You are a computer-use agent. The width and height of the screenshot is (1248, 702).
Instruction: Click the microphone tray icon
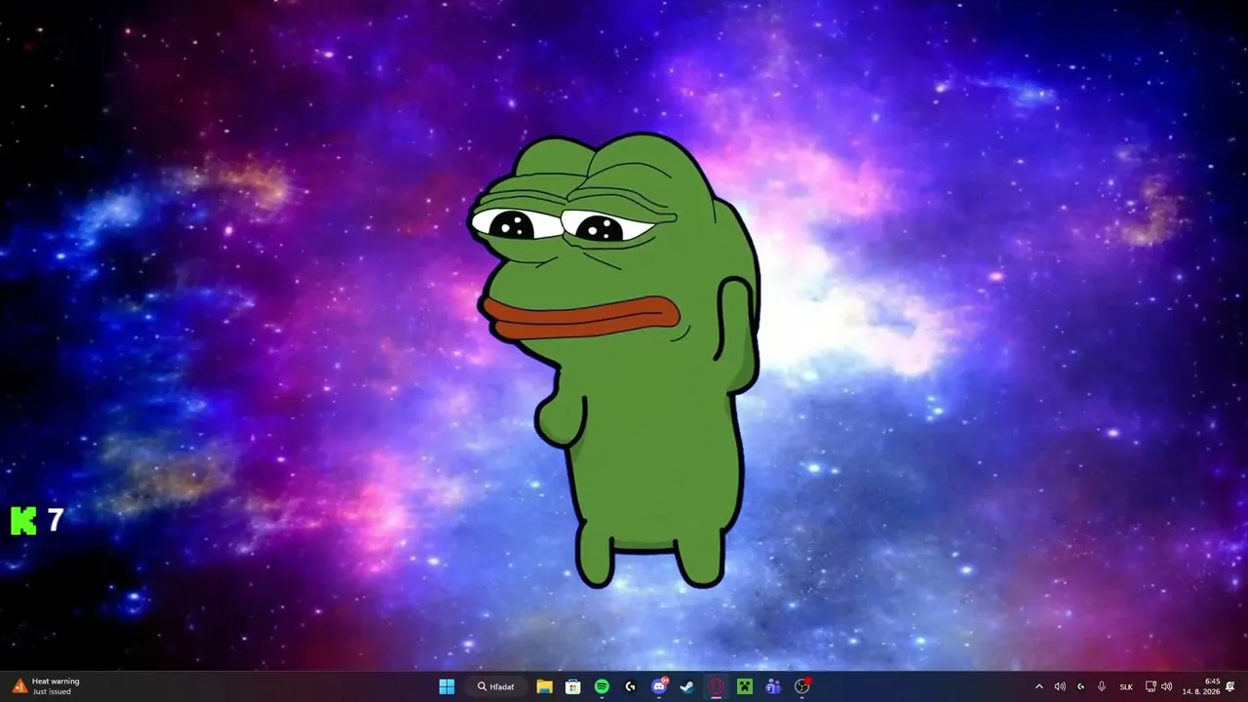1102,686
